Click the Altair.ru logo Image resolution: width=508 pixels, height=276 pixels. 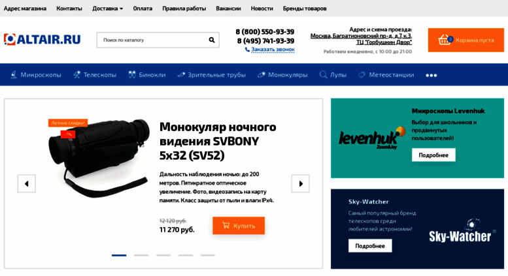(x=42, y=39)
